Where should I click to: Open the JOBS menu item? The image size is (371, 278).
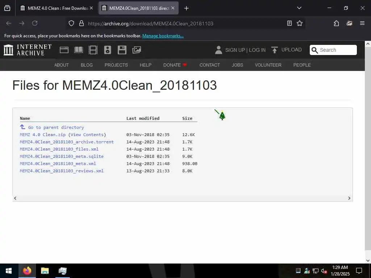click(237, 65)
